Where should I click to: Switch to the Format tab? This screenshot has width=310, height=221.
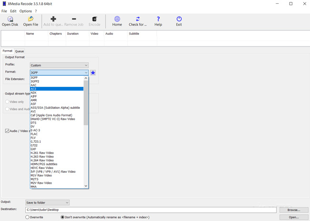(8, 51)
